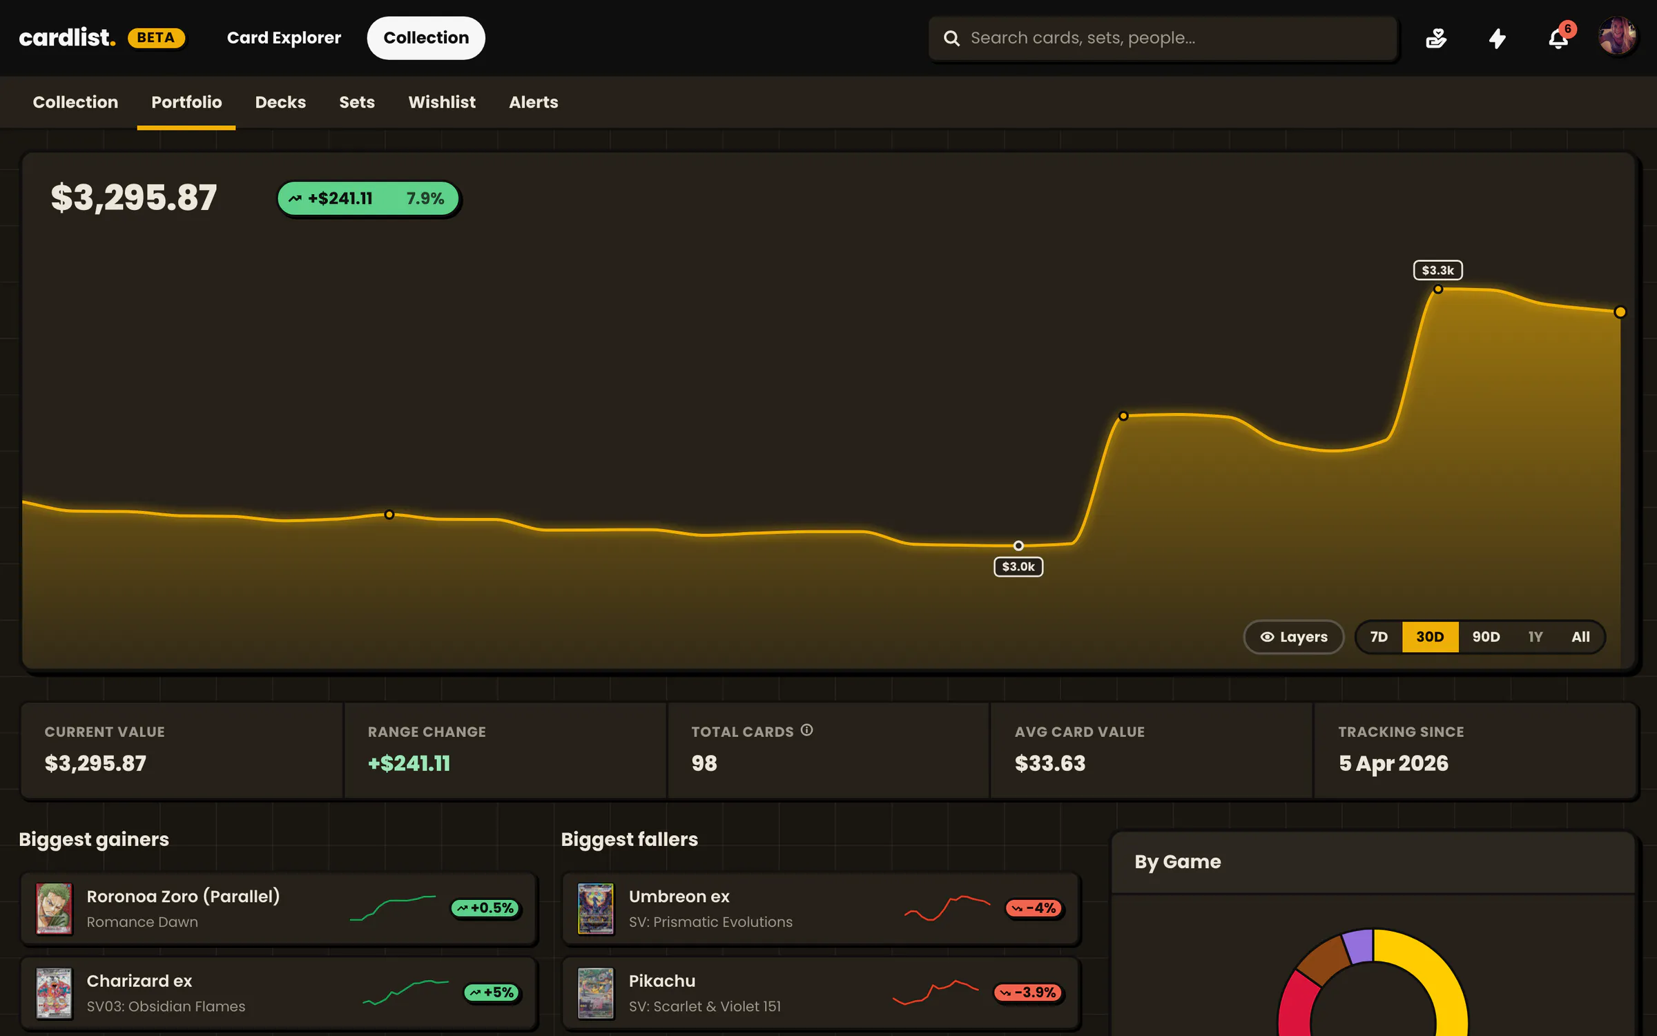Viewport: 1657px width, 1036px height.
Task: Open the Sets tab
Action: tap(357, 102)
